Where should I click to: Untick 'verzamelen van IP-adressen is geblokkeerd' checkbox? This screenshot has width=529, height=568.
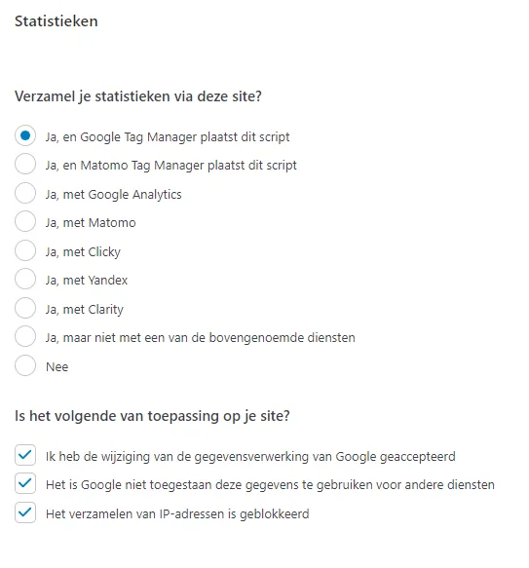point(25,512)
